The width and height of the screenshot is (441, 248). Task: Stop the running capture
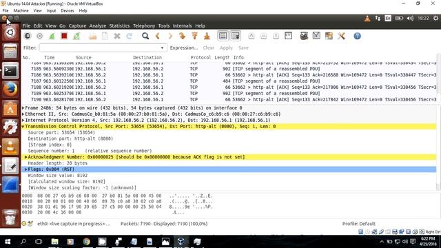(x=64, y=36)
